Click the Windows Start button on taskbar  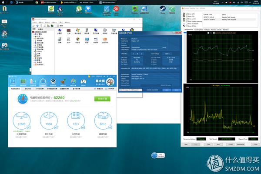(x=3, y=2)
